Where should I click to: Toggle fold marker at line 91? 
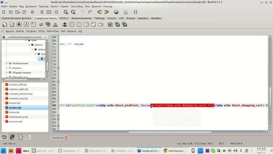tap(58, 116)
